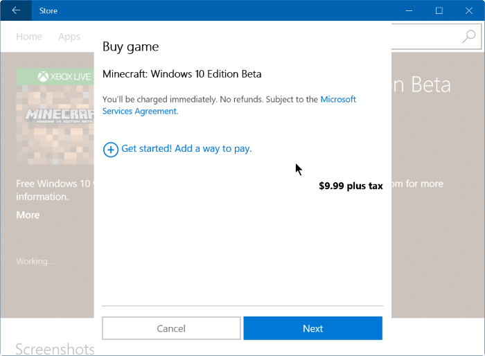Click the Store title in title bar
Screen dimensions: 485x356
click(48, 11)
